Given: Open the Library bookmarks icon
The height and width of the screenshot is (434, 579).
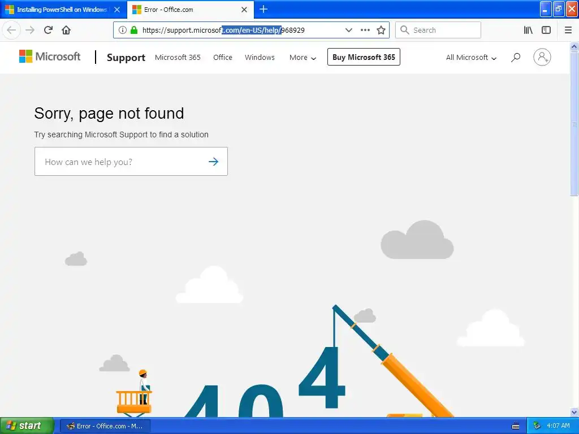Looking at the screenshot, I should pyautogui.click(x=528, y=30).
